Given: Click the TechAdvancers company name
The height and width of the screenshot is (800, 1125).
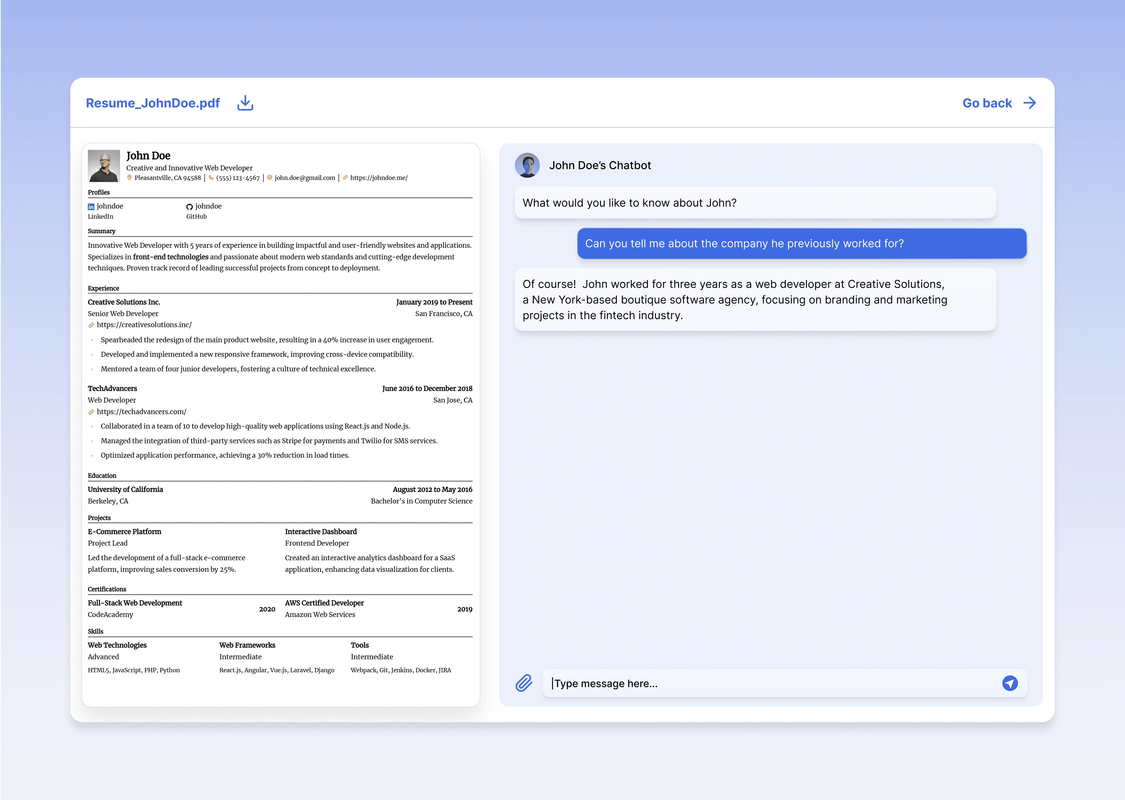Looking at the screenshot, I should (x=112, y=389).
